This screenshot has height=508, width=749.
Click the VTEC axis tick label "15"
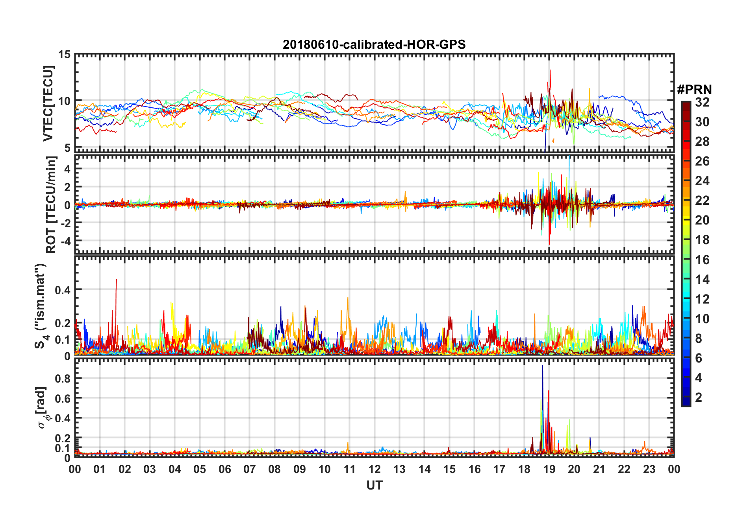pos(64,55)
